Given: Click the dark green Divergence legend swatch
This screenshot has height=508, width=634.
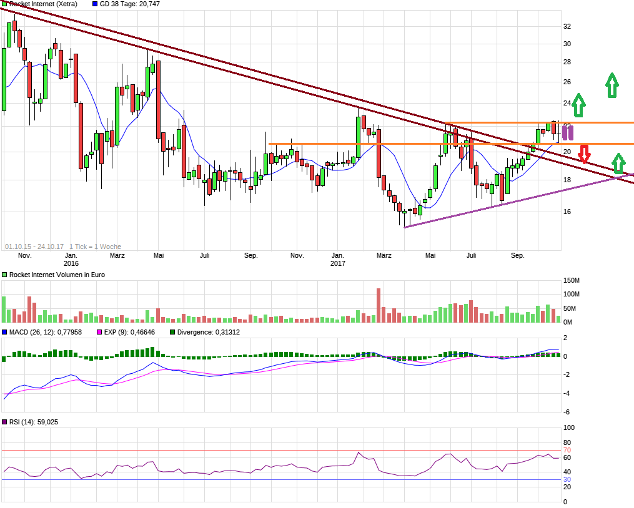Looking at the screenshot, I should point(172,332).
